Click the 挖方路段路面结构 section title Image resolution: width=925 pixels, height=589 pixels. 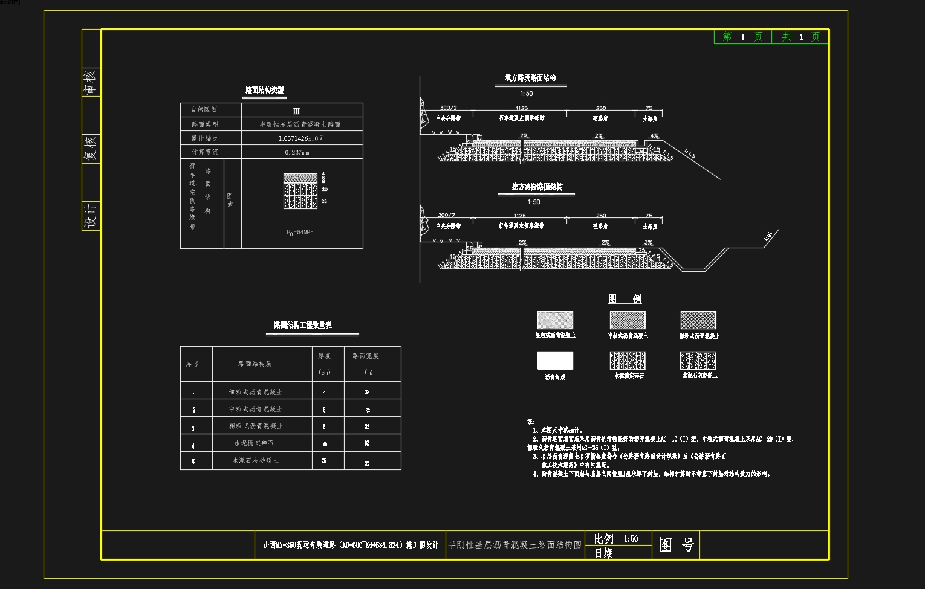pyautogui.click(x=537, y=187)
